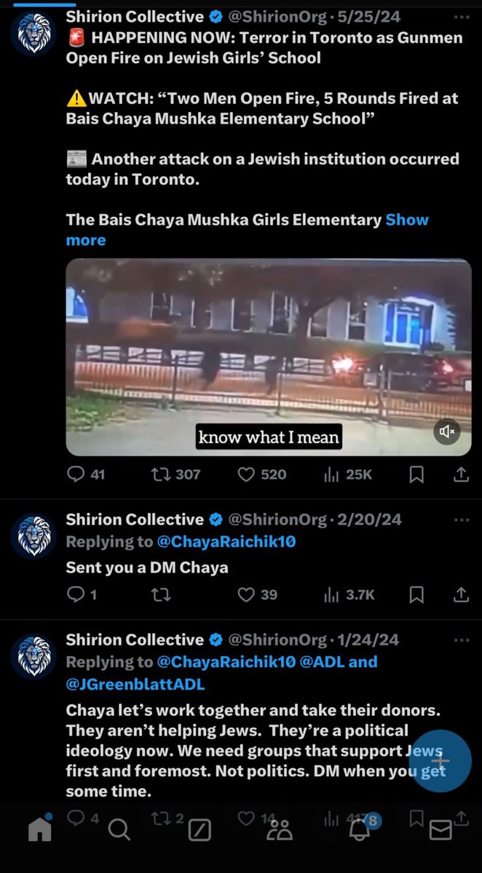The height and width of the screenshot is (873, 482).
Task: Like the tweet with 520 likes
Action: click(x=263, y=474)
